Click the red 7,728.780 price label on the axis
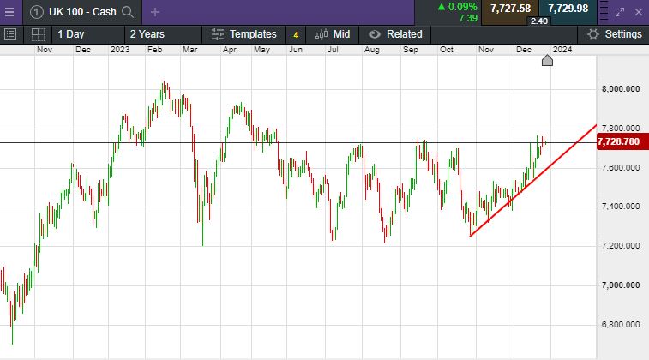Viewport: 649px width, 360px height. (620, 141)
